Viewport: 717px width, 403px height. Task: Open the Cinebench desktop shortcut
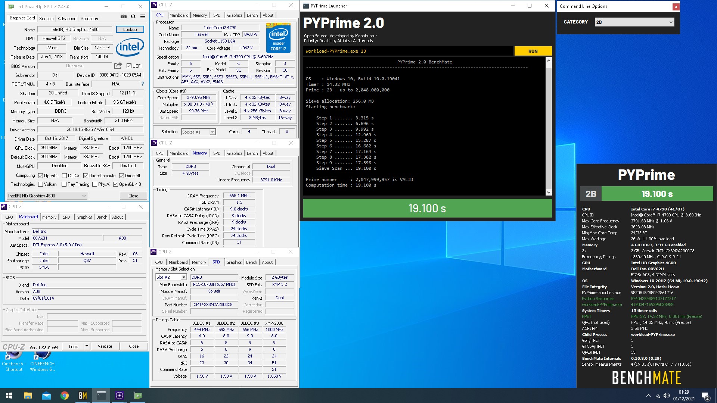click(14, 361)
